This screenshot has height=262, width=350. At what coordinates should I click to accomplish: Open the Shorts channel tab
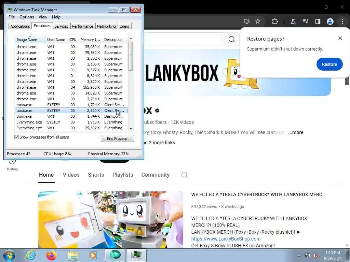click(96, 175)
